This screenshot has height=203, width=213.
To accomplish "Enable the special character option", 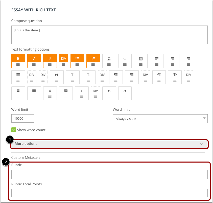I will pos(50,91).
